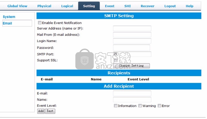Open the Event tab
The height and width of the screenshot is (119, 207).
point(109,6)
